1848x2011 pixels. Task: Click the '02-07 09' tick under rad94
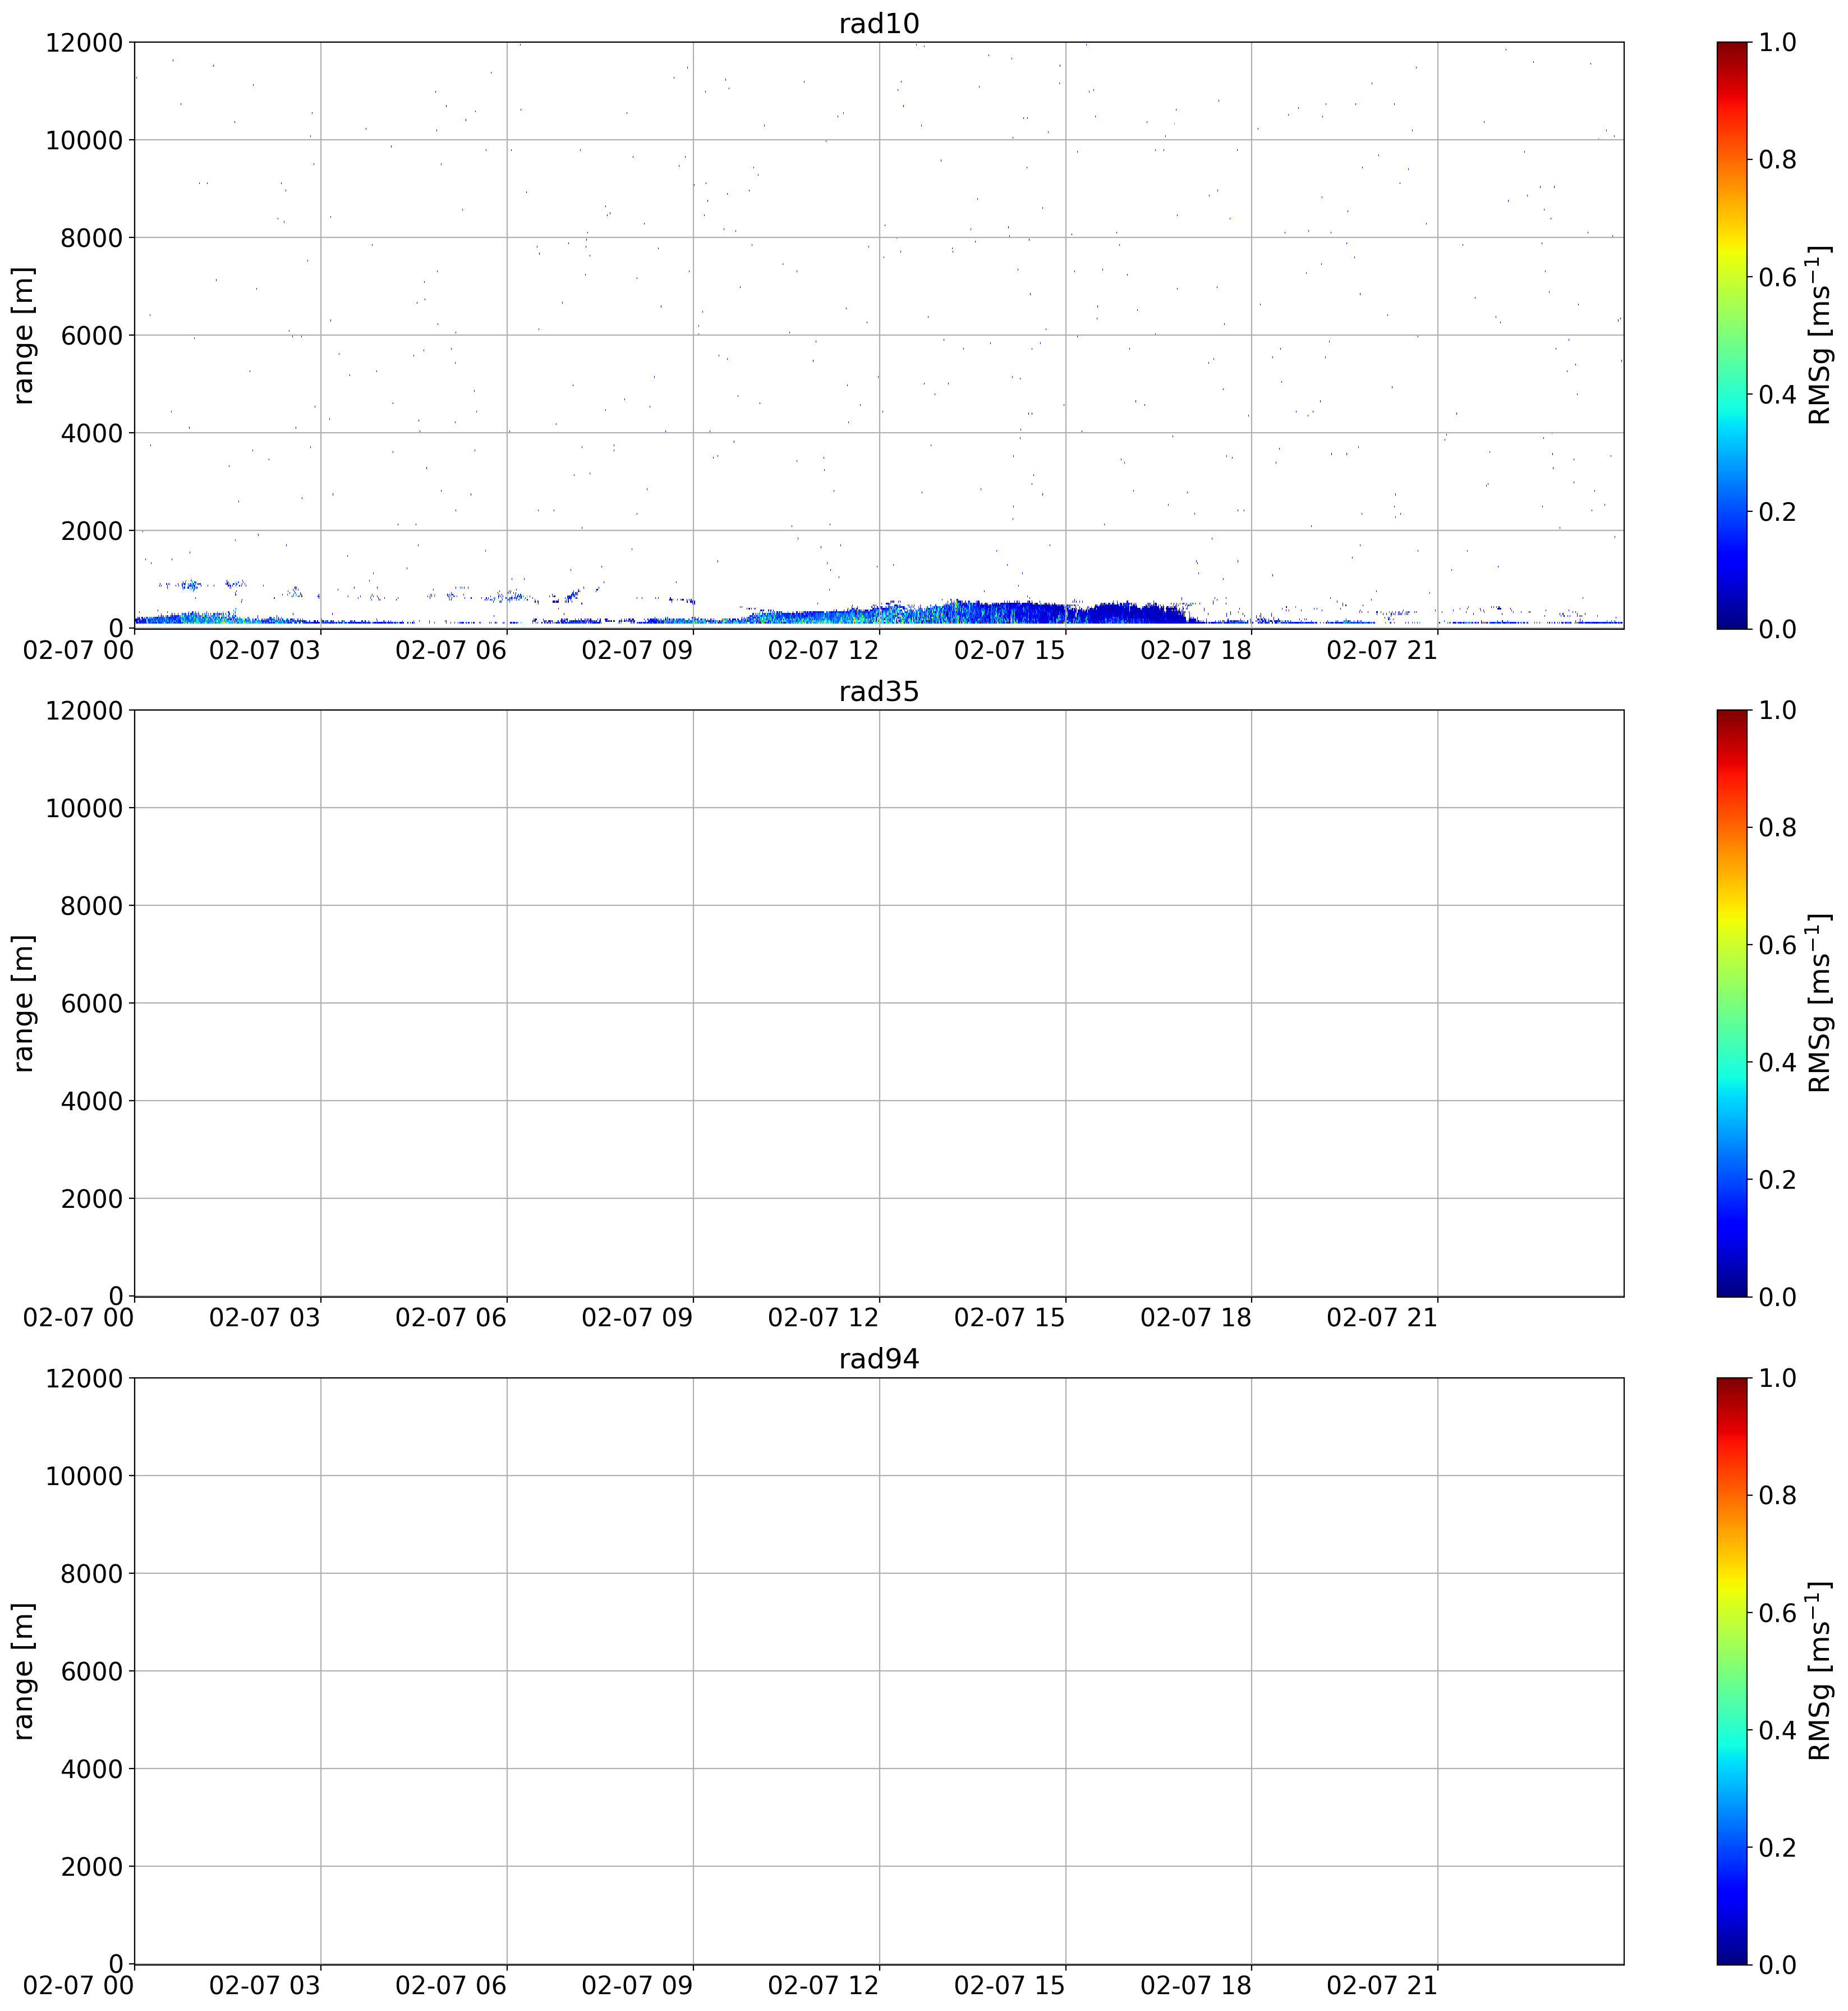click(637, 1986)
